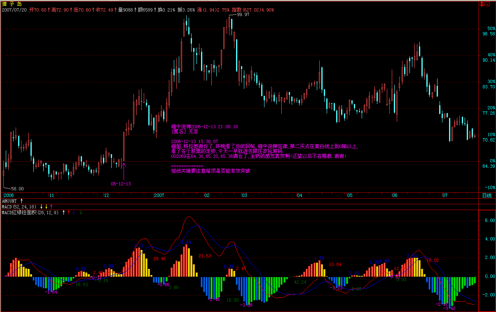Screen dimensions: 496x312
Task: Click the 06-12-13 date marker on chart
Action: [x=121, y=184]
